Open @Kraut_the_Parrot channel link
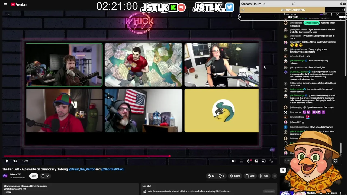The height and width of the screenshot is (195, 347). click(81, 169)
